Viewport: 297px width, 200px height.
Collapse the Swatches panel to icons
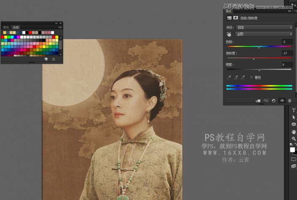(56, 23)
